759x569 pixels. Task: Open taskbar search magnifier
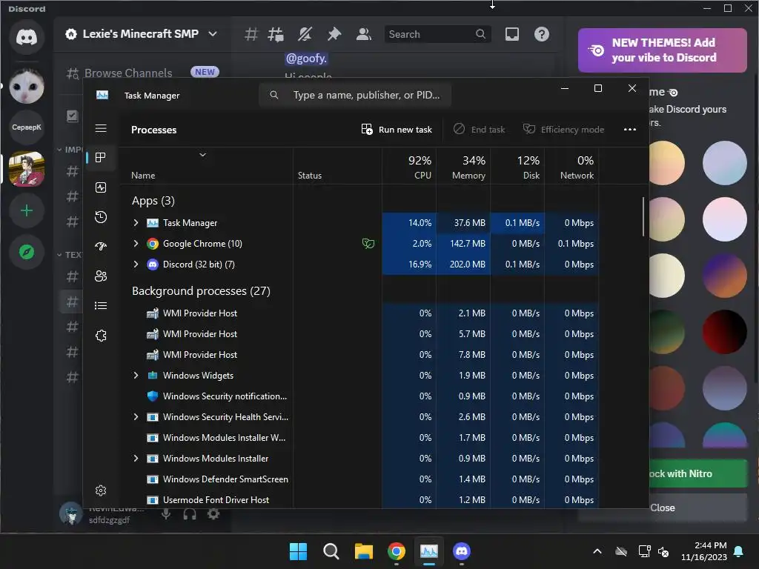coord(331,551)
